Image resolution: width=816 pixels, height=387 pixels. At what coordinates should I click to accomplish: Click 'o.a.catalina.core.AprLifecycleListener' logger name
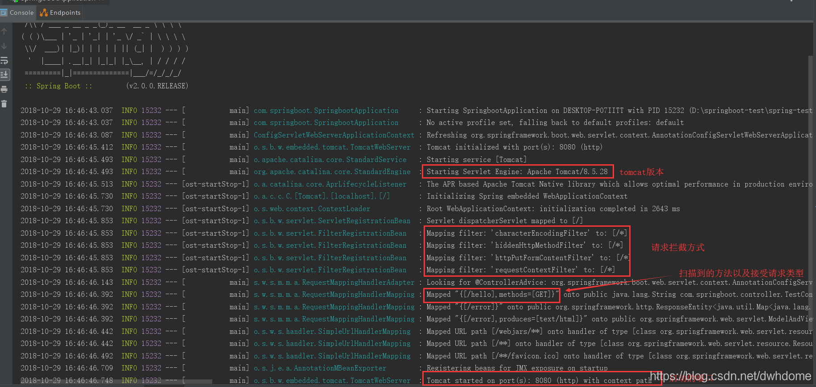[x=330, y=184]
